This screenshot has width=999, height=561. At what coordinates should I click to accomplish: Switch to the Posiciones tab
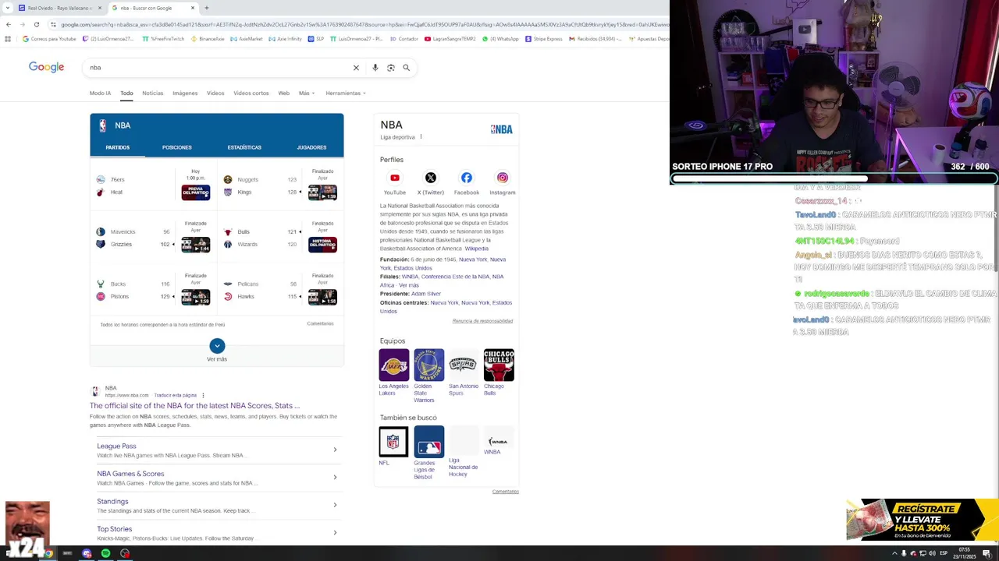pos(176,147)
